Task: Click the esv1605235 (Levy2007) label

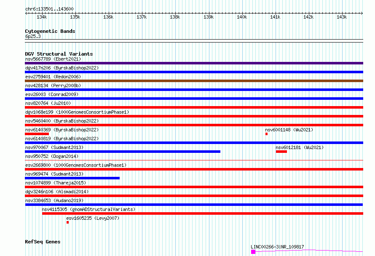Action: pos(93,218)
